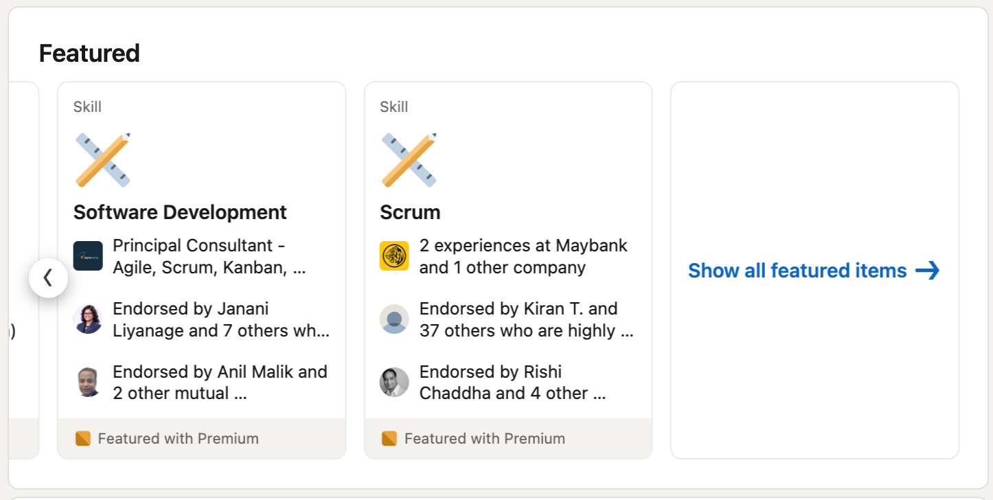
Task: Click Endorsed by Janani Liyanage text
Action: pyautogui.click(x=220, y=319)
